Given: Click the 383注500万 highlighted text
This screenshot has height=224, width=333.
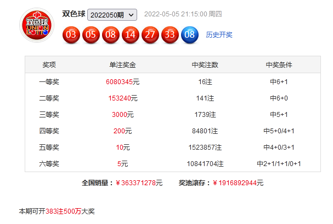Looking at the screenshot, I should tap(63, 211).
